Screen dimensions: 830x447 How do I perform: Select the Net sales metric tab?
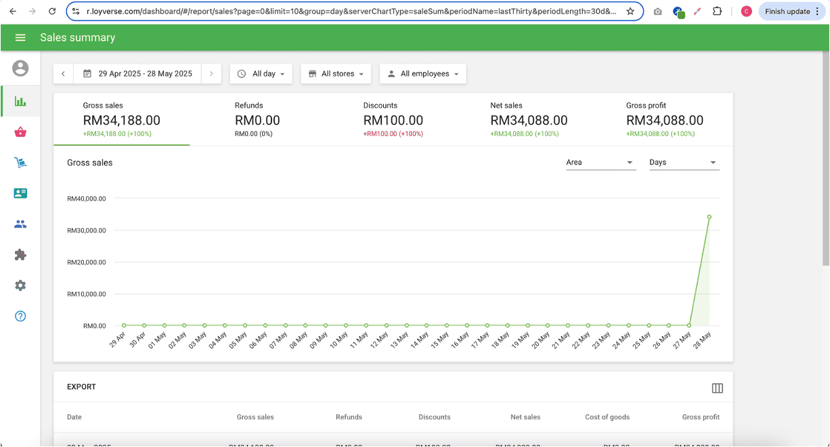pos(529,120)
